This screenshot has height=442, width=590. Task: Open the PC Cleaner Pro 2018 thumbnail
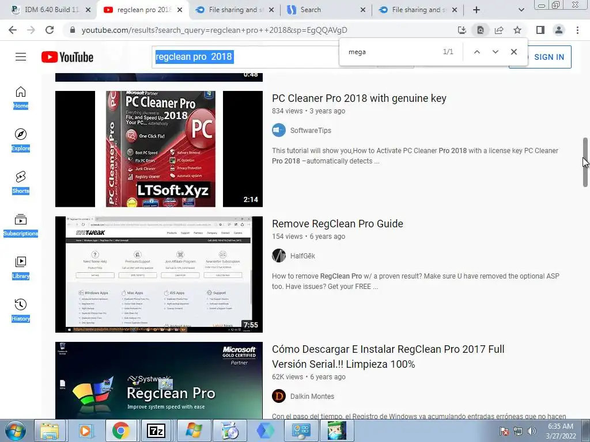click(x=159, y=149)
